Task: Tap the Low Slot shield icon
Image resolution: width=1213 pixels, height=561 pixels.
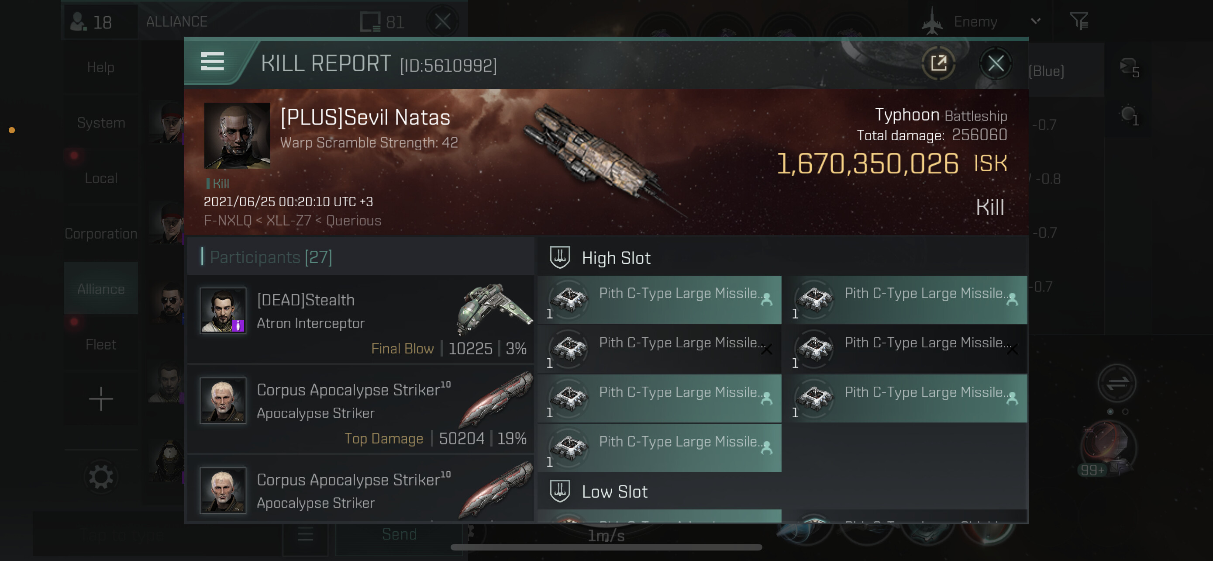Action: [560, 491]
